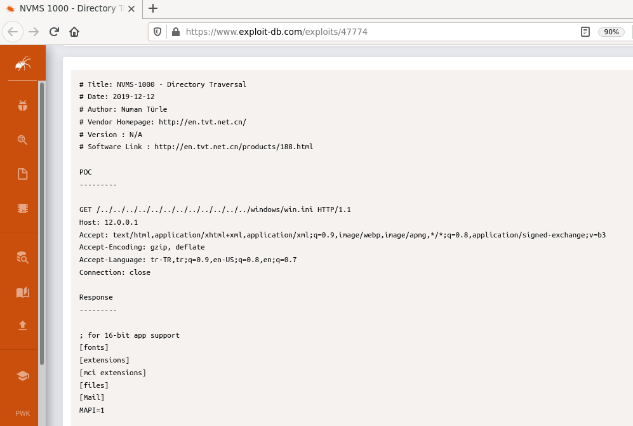633x426 pixels.
Task: Open the tracking protection shield icon
Action: [157, 32]
